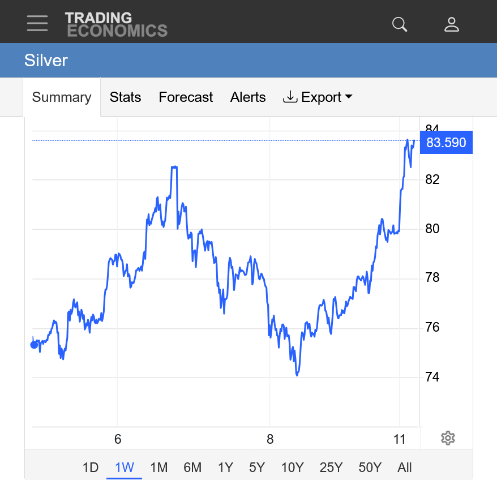Choose the 1Y time range
Image resolution: width=497 pixels, height=489 pixels.
[x=225, y=467]
